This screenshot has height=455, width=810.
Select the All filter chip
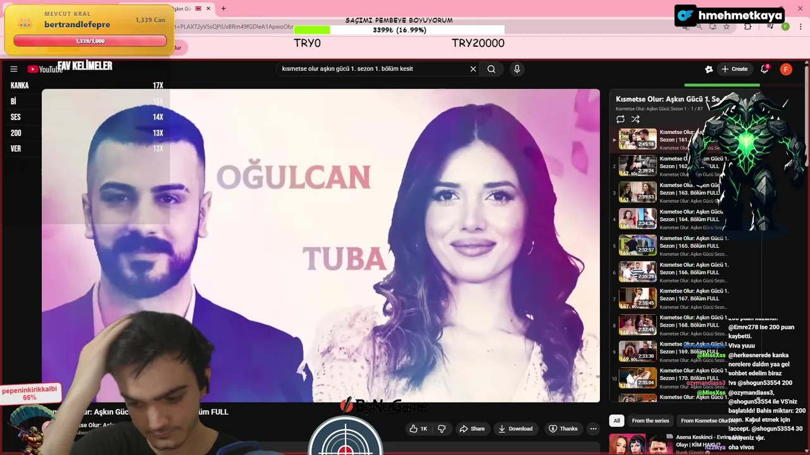click(x=616, y=420)
